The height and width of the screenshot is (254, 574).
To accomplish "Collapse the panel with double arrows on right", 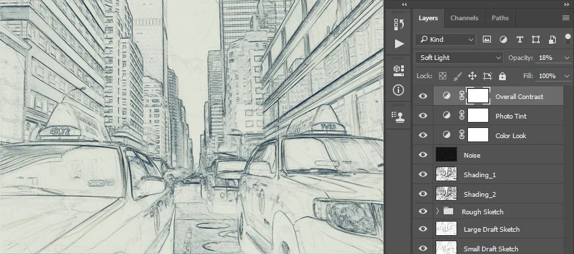I will [567, 5].
